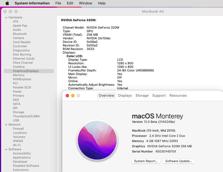223x172 pixels.
Task: Select Storage in the Hardware sidebar list
Action: (18, 112)
